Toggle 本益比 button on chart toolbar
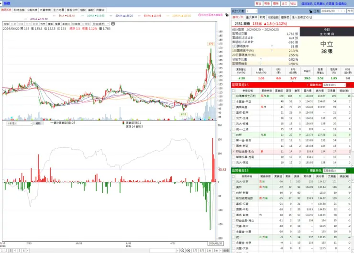354x253 pixels. (x=66, y=24)
